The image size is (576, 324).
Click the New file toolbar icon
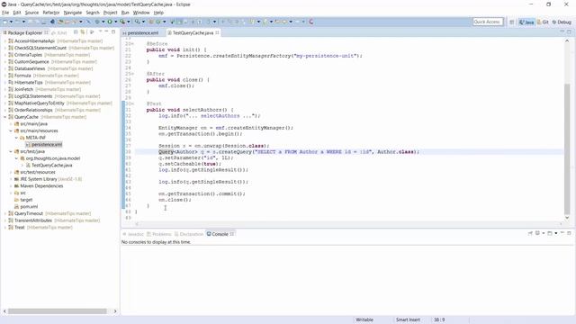point(4,22)
